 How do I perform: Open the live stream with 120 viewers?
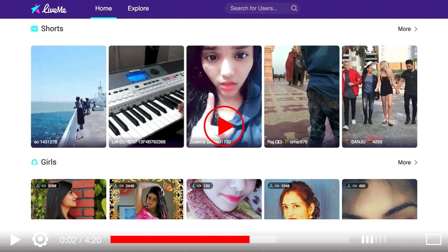[x=224, y=199]
